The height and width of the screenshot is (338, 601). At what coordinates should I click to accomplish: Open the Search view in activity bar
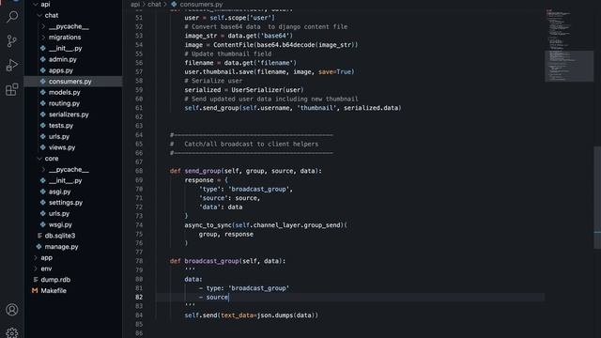click(x=12, y=17)
